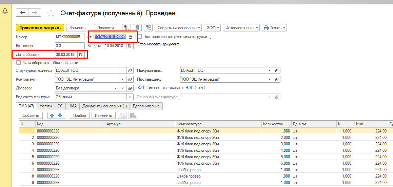Click Провести button
Viewport: 393px width, 187px height.
point(105,27)
